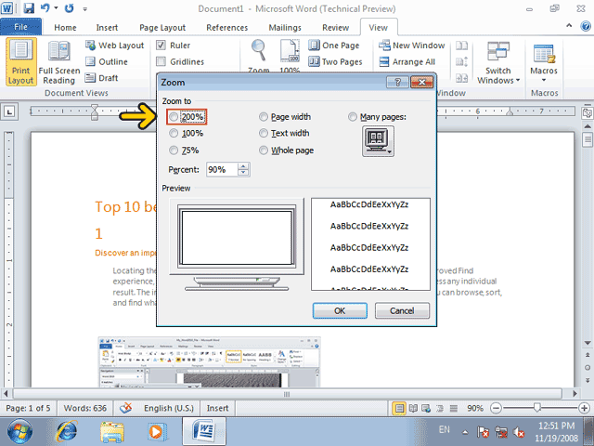Switch to Full Screen Reading view
Image resolution: width=594 pixels, height=446 pixels.
(59, 62)
